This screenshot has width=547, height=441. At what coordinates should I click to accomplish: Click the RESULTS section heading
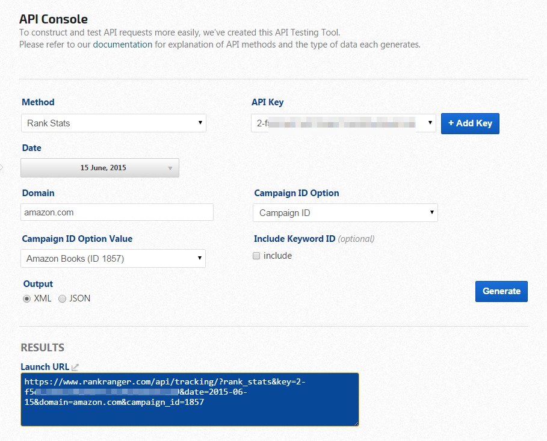tap(42, 348)
